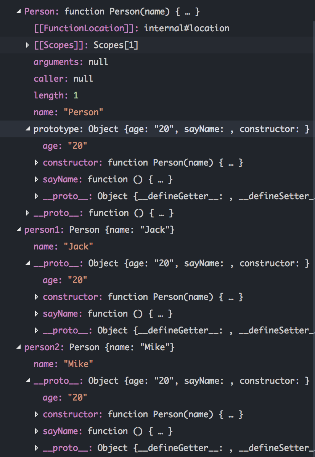Expand sayName under Person's prototype

(37, 180)
